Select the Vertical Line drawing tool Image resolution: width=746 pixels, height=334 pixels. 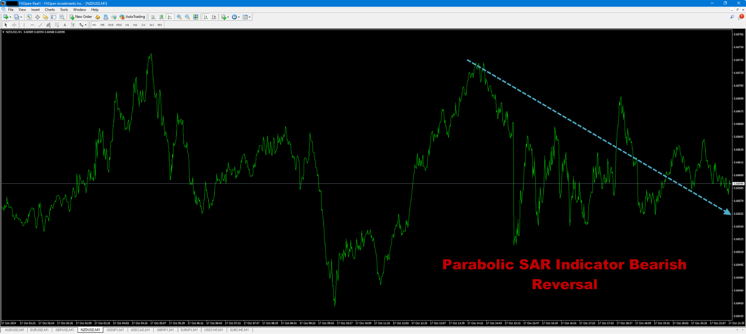click(24, 25)
